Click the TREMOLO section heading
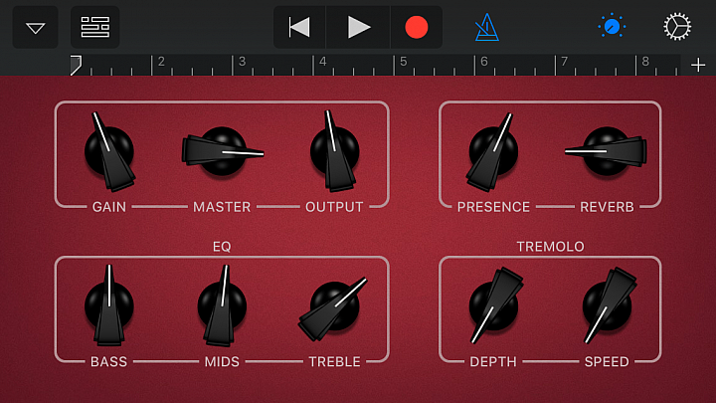The image size is (716, 403). tap(550, 247)
